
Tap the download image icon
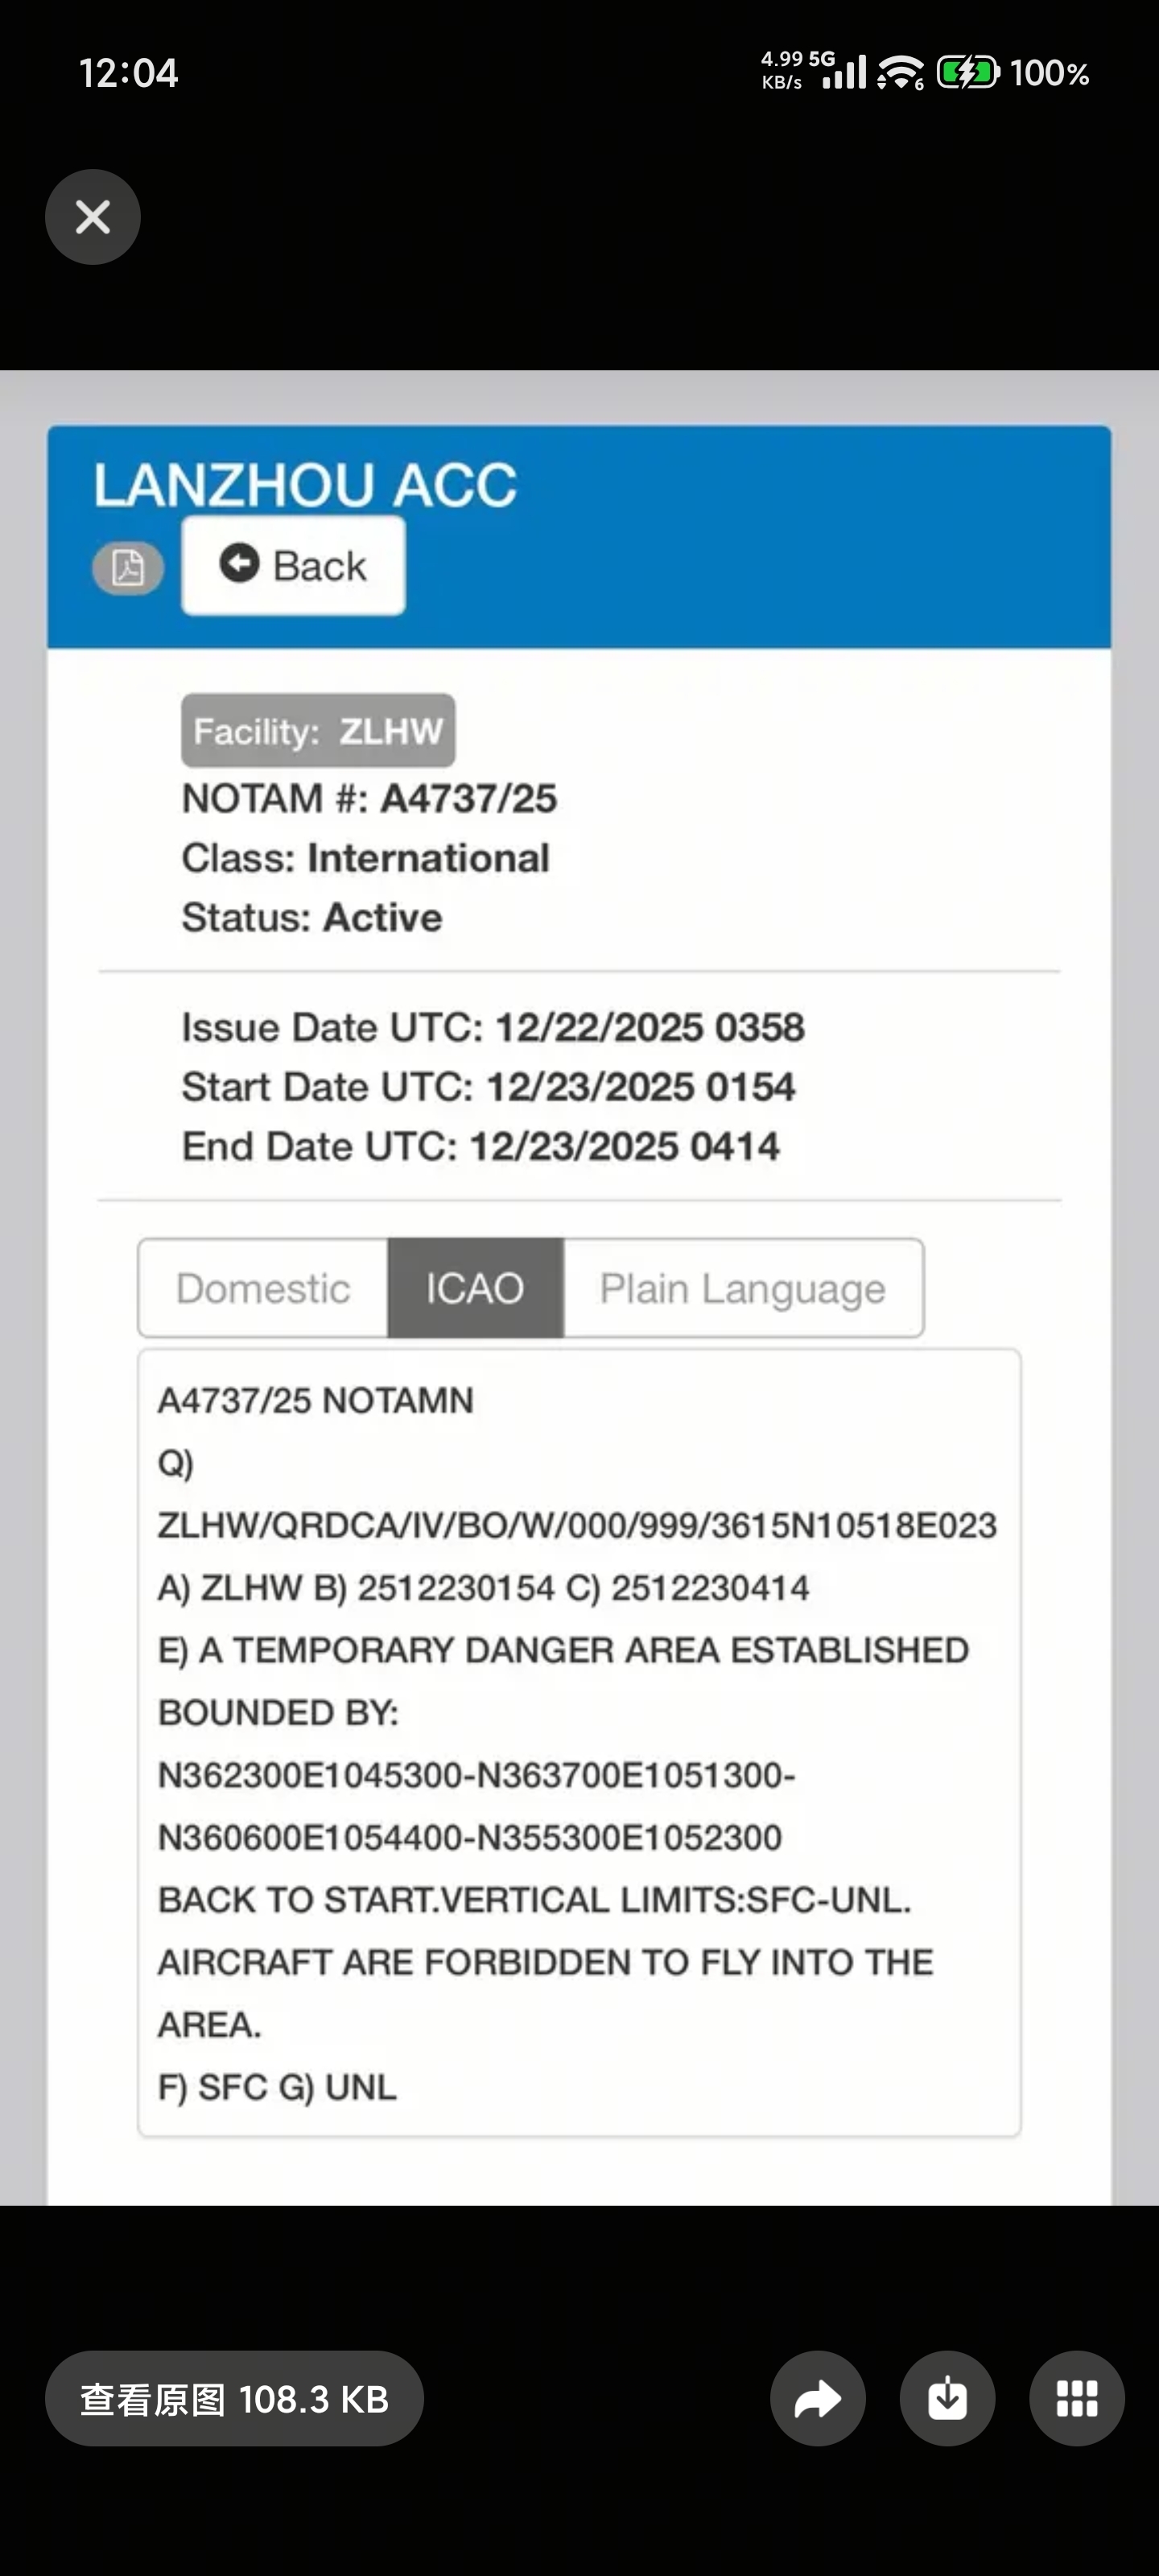click(947, 2398)
